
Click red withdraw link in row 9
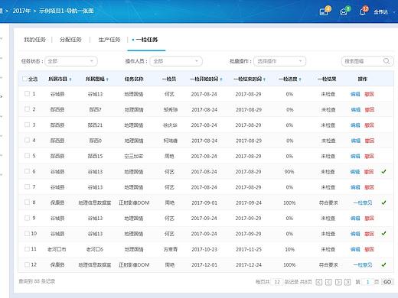pyautogui.click(x=369, y=219)
